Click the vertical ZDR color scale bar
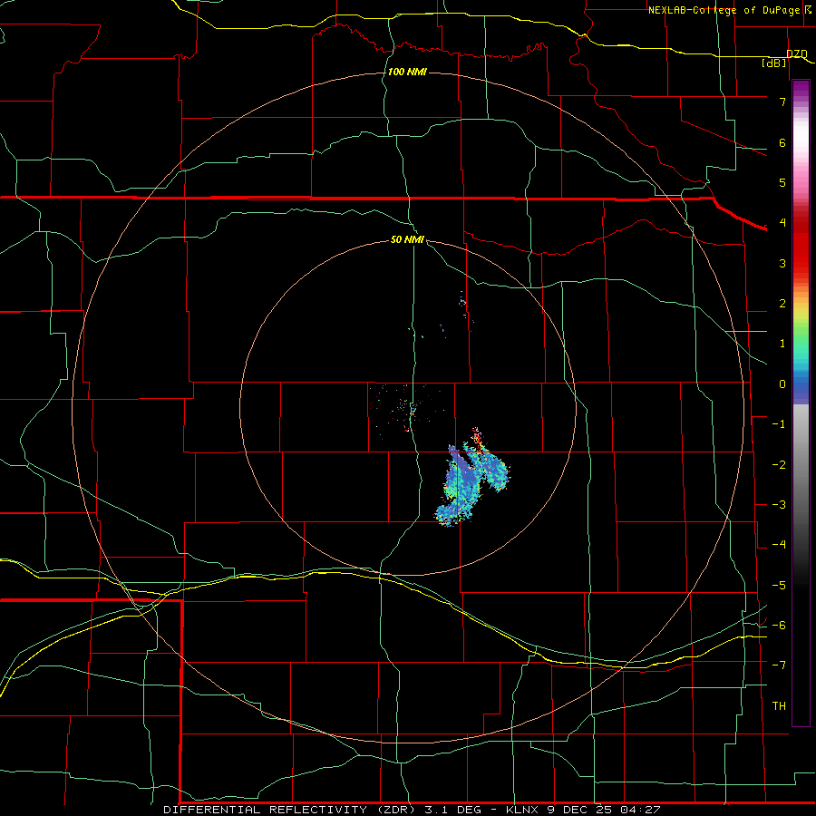The height and width of the screenshot is (816, 816). (x=801, y=403)
